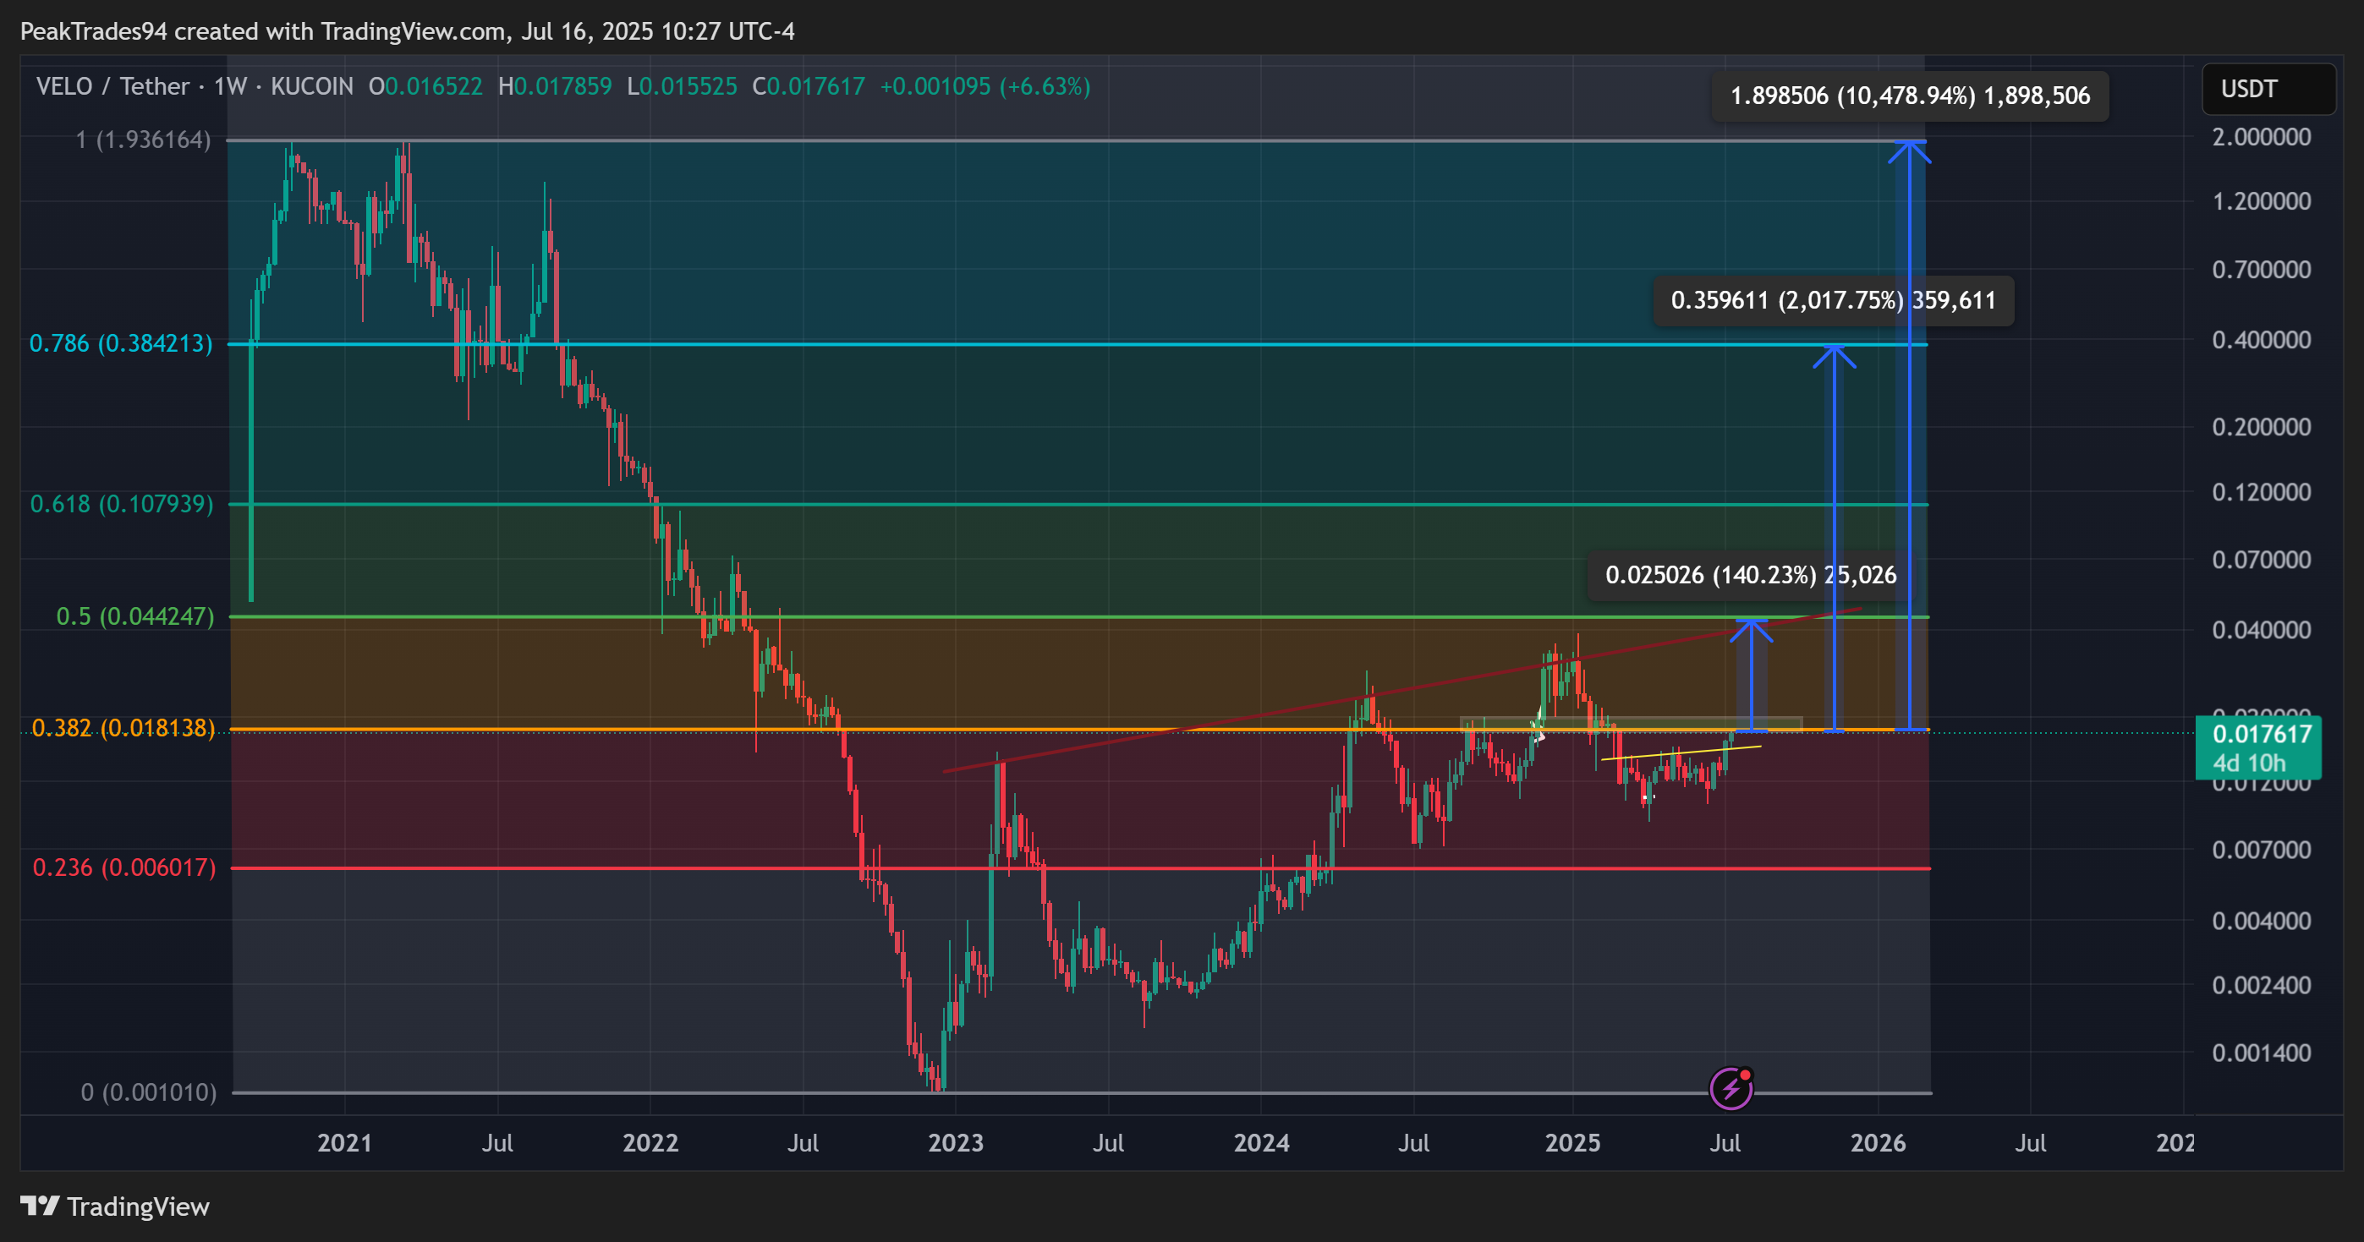This screenshot has height=1242, width=2364.
Task: Click the 2022 label on the time axis
Action: coord(650,1143)
